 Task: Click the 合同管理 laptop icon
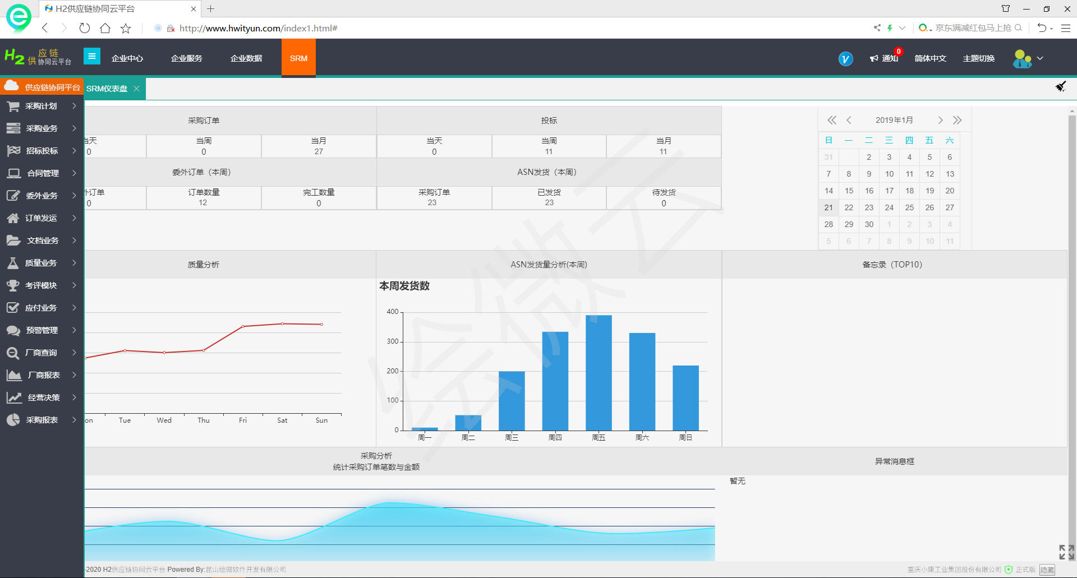[x=13, y=173]
